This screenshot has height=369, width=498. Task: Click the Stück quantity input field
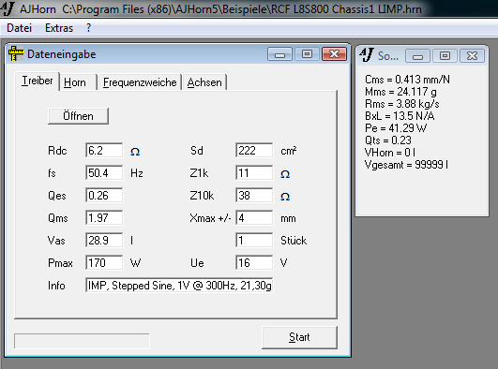[x=254, y=241]
